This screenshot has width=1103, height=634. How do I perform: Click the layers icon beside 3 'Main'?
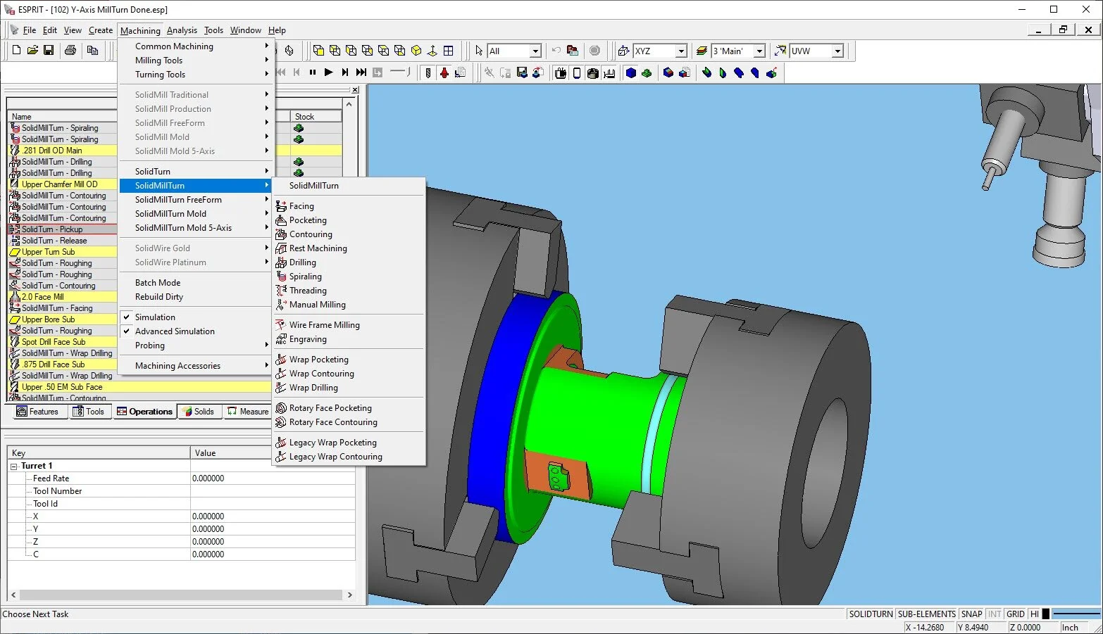[702, 51]
